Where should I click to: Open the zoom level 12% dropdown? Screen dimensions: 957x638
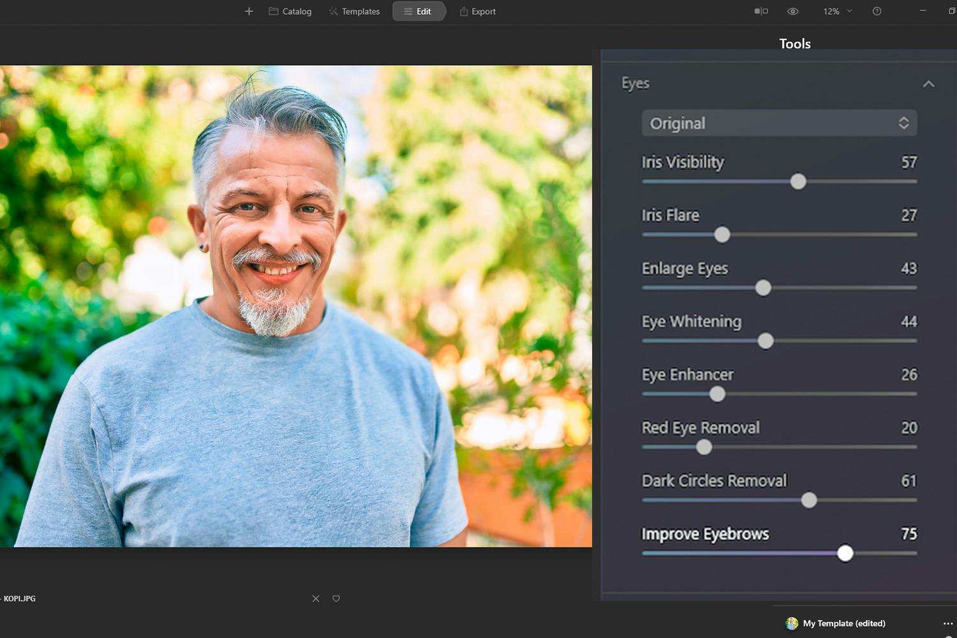tap(837, 11)
